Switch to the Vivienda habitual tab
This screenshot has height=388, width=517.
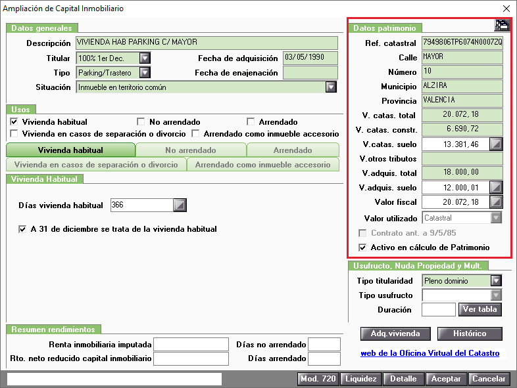pyautogui.click(x=70, y=150)
